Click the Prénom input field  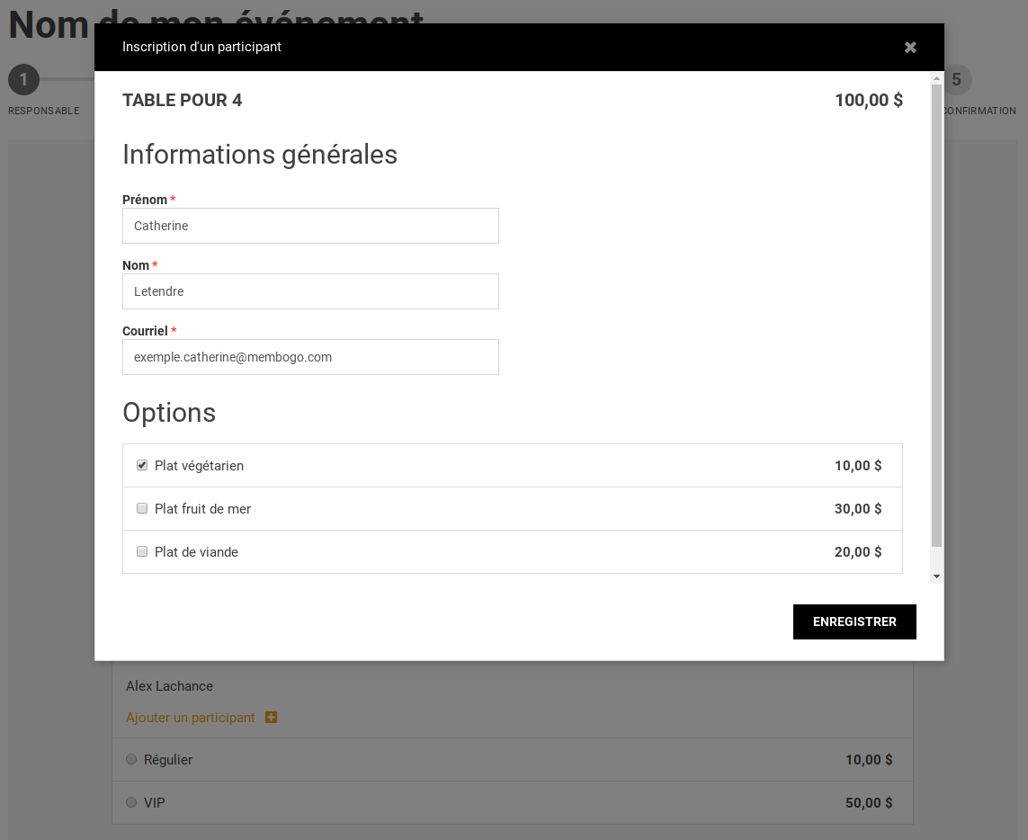310,226
